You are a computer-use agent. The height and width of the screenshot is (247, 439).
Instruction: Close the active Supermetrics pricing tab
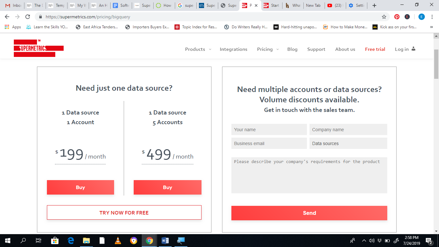coord(256,5)
